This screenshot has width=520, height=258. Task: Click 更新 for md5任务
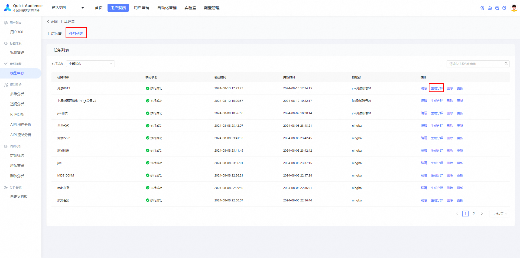coord(460,188)
